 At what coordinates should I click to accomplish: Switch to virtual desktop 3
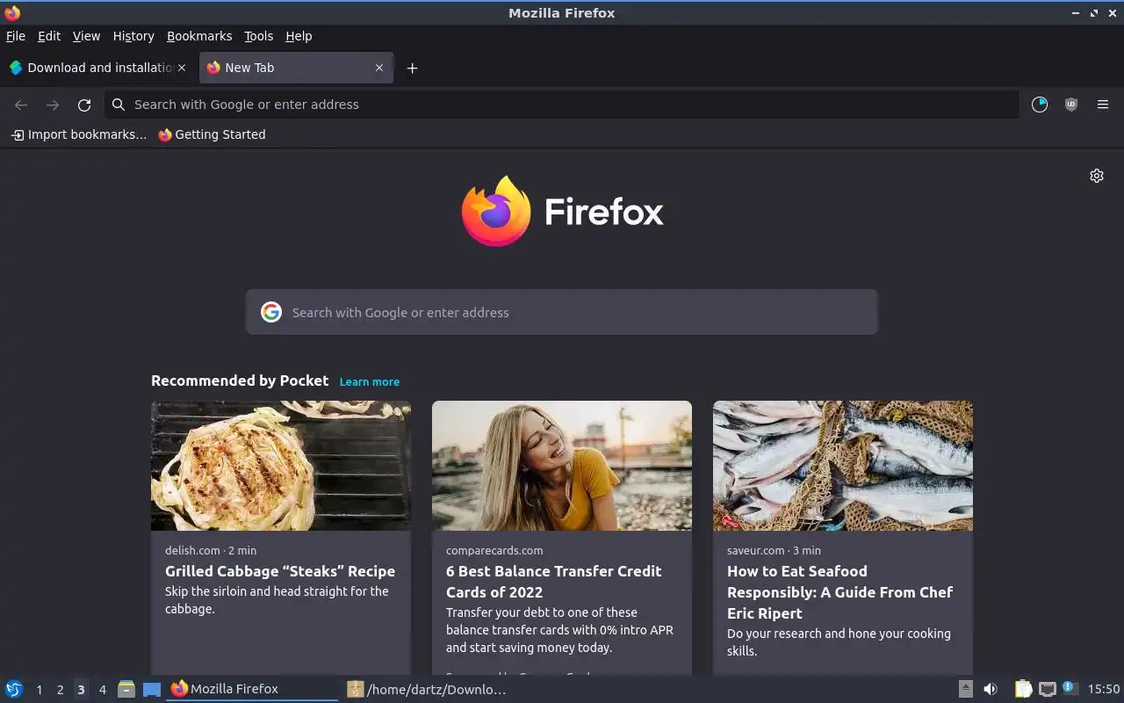coord(81,690)
